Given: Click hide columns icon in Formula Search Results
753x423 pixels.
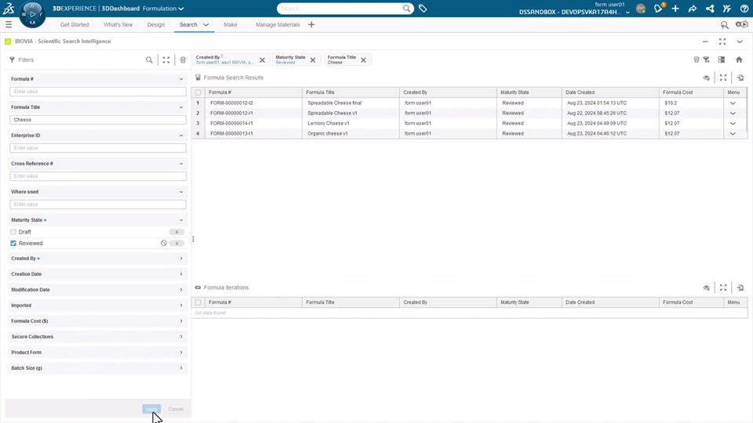Looking at the screenshot, I should (x=707, y=78).
